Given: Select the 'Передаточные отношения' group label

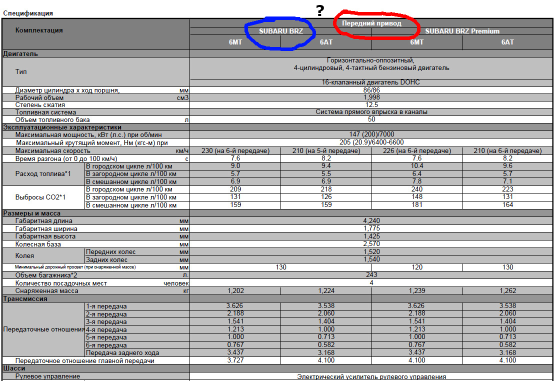Looking at the screenshot, I should tap(43, 329).
